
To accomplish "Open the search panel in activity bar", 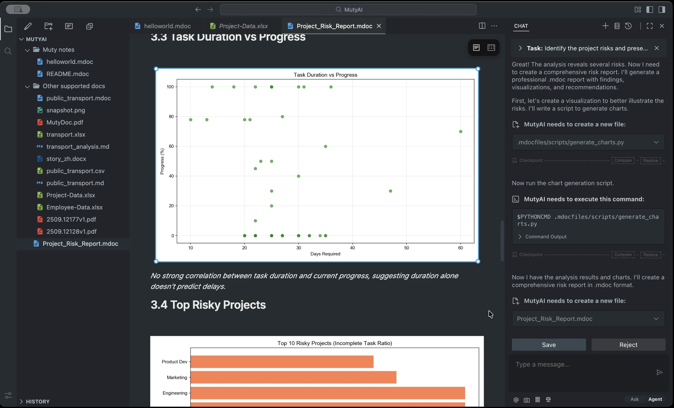I will (x=8, y=51).
